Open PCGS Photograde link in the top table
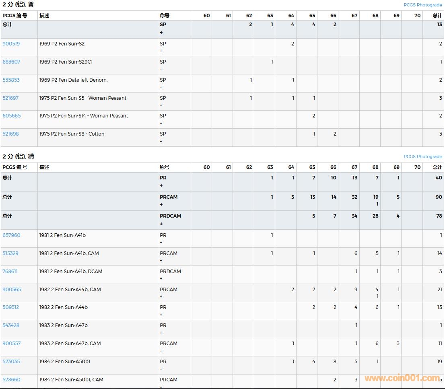 coord(422,5)
